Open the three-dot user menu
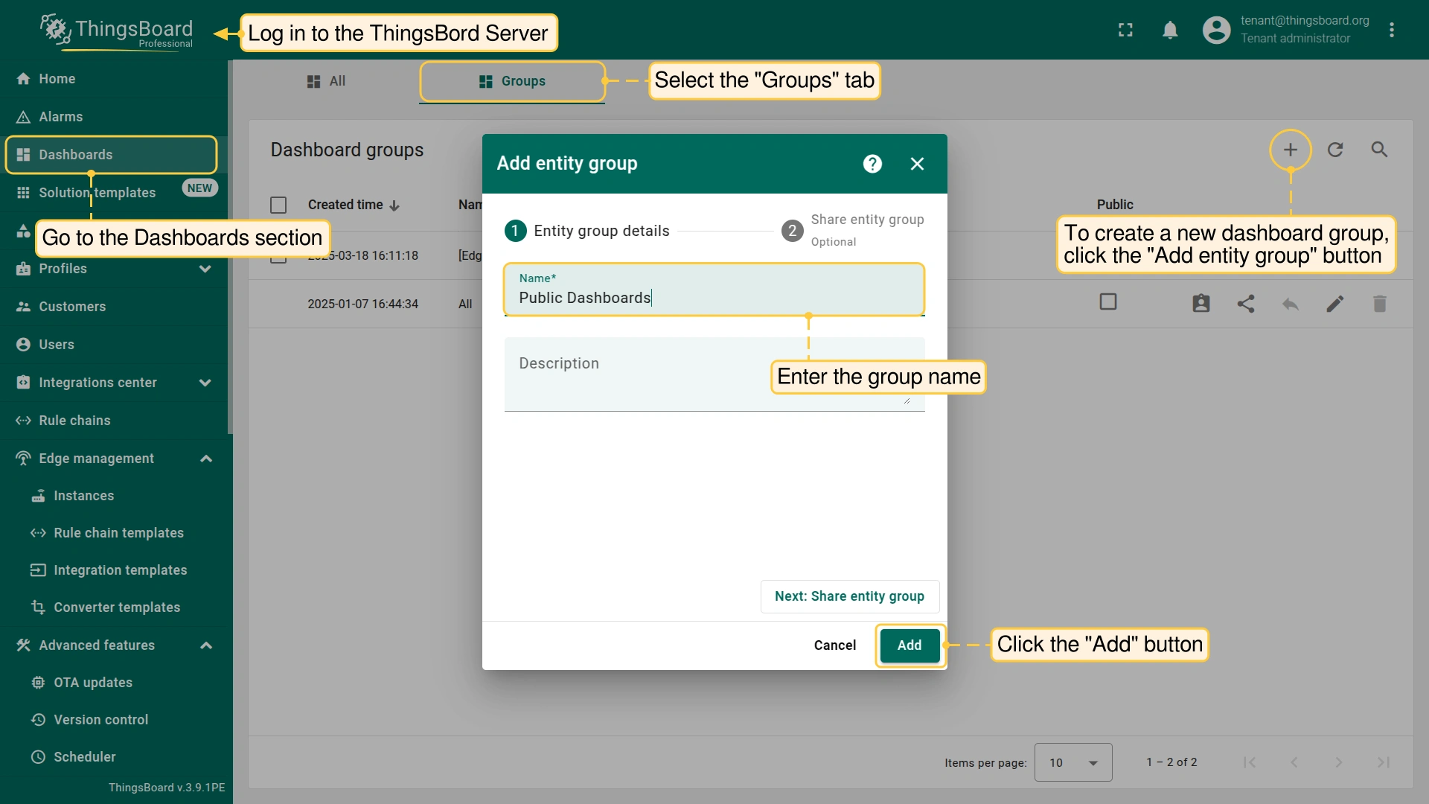This screenshot has width=1429, height=804. (1391, 30)
